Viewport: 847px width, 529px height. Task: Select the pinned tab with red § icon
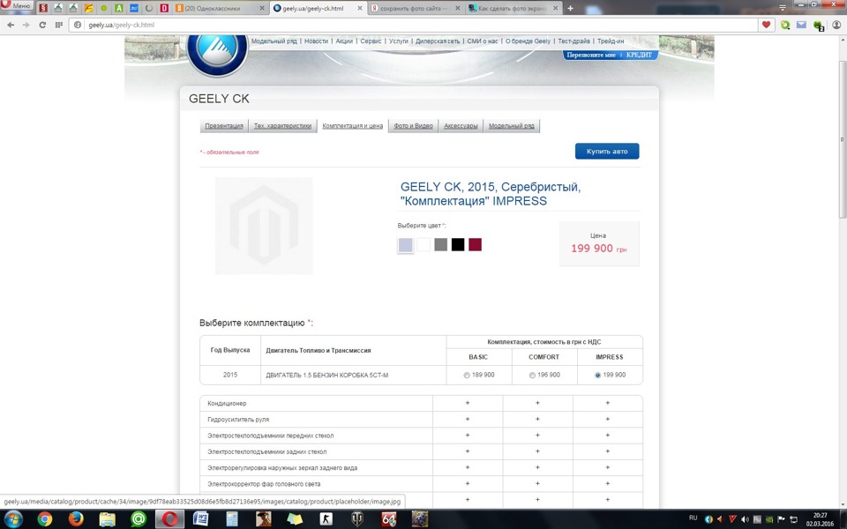(43, 8)
